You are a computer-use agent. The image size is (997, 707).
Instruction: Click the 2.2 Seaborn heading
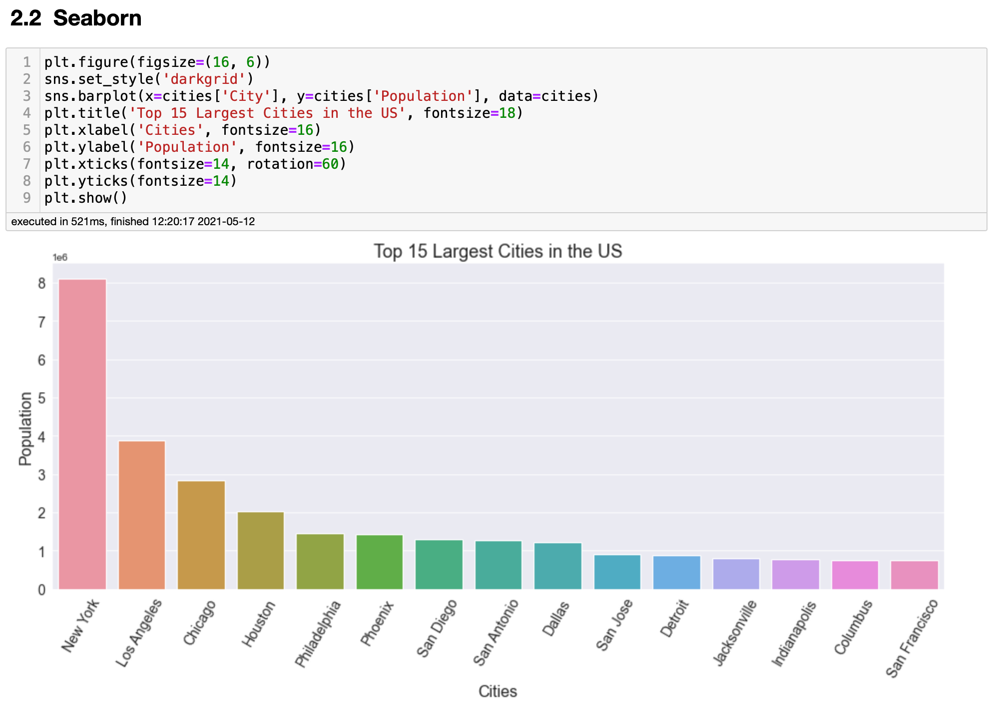[x=76, y=18]
